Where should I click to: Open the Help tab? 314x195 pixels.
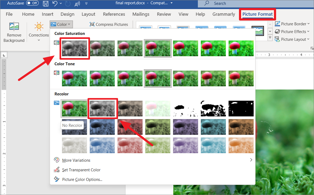pos(200,14)
